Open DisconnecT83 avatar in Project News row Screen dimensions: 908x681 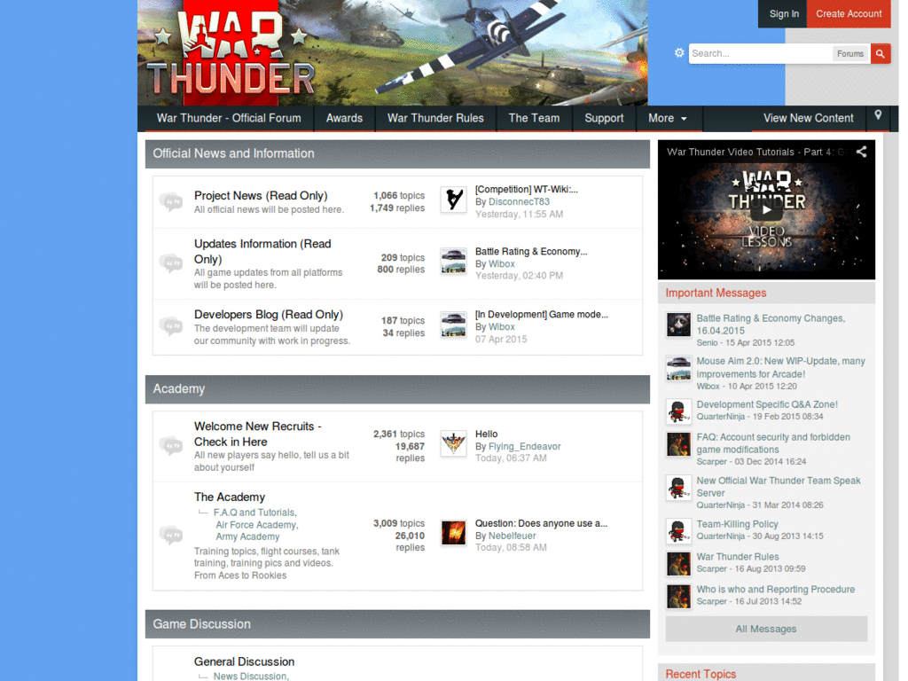coord(453,200)
